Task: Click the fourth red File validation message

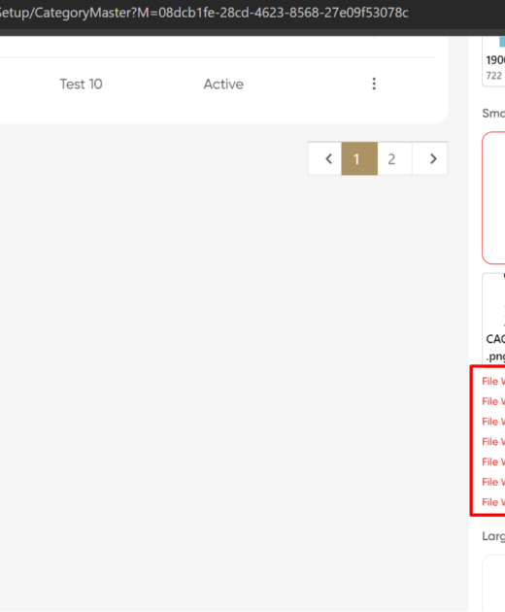Action: (x=493, y=442)
